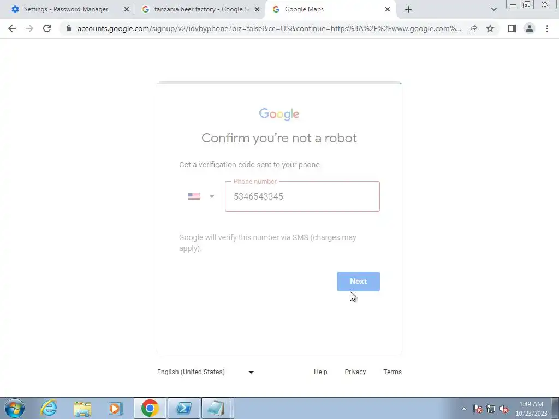Image resolution: width=559 pixels, height=419 pixels.
Task: Open Action Center flag icon
Action: click(478, 409)
